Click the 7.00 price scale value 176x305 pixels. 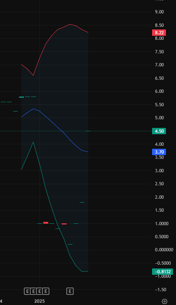tap(159, 65)
